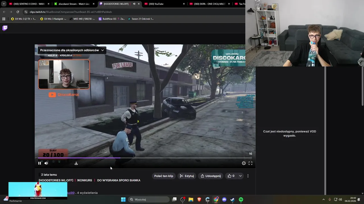The width and height of the screenshot is (364, 204).
Task: Expand Przeznaczone dla określonych odbiorców dropdown
Action: click(72, 50)
